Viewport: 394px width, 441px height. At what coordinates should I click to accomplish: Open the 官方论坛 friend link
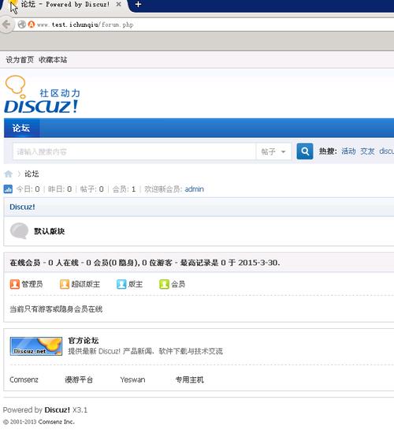point(84,341)
